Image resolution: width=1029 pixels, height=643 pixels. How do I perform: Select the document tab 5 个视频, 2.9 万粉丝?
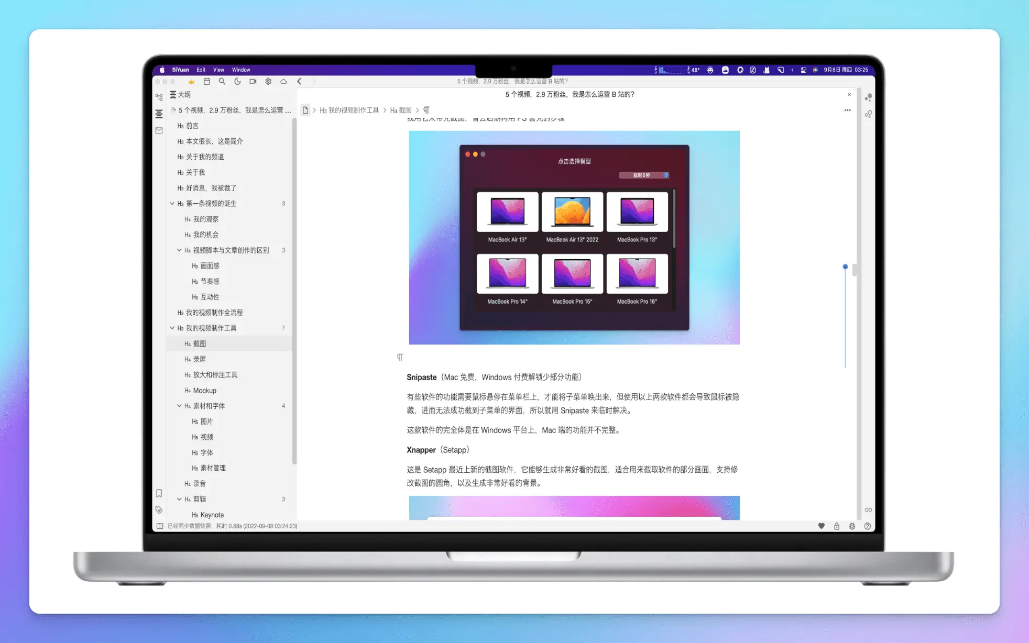[570, 95]
